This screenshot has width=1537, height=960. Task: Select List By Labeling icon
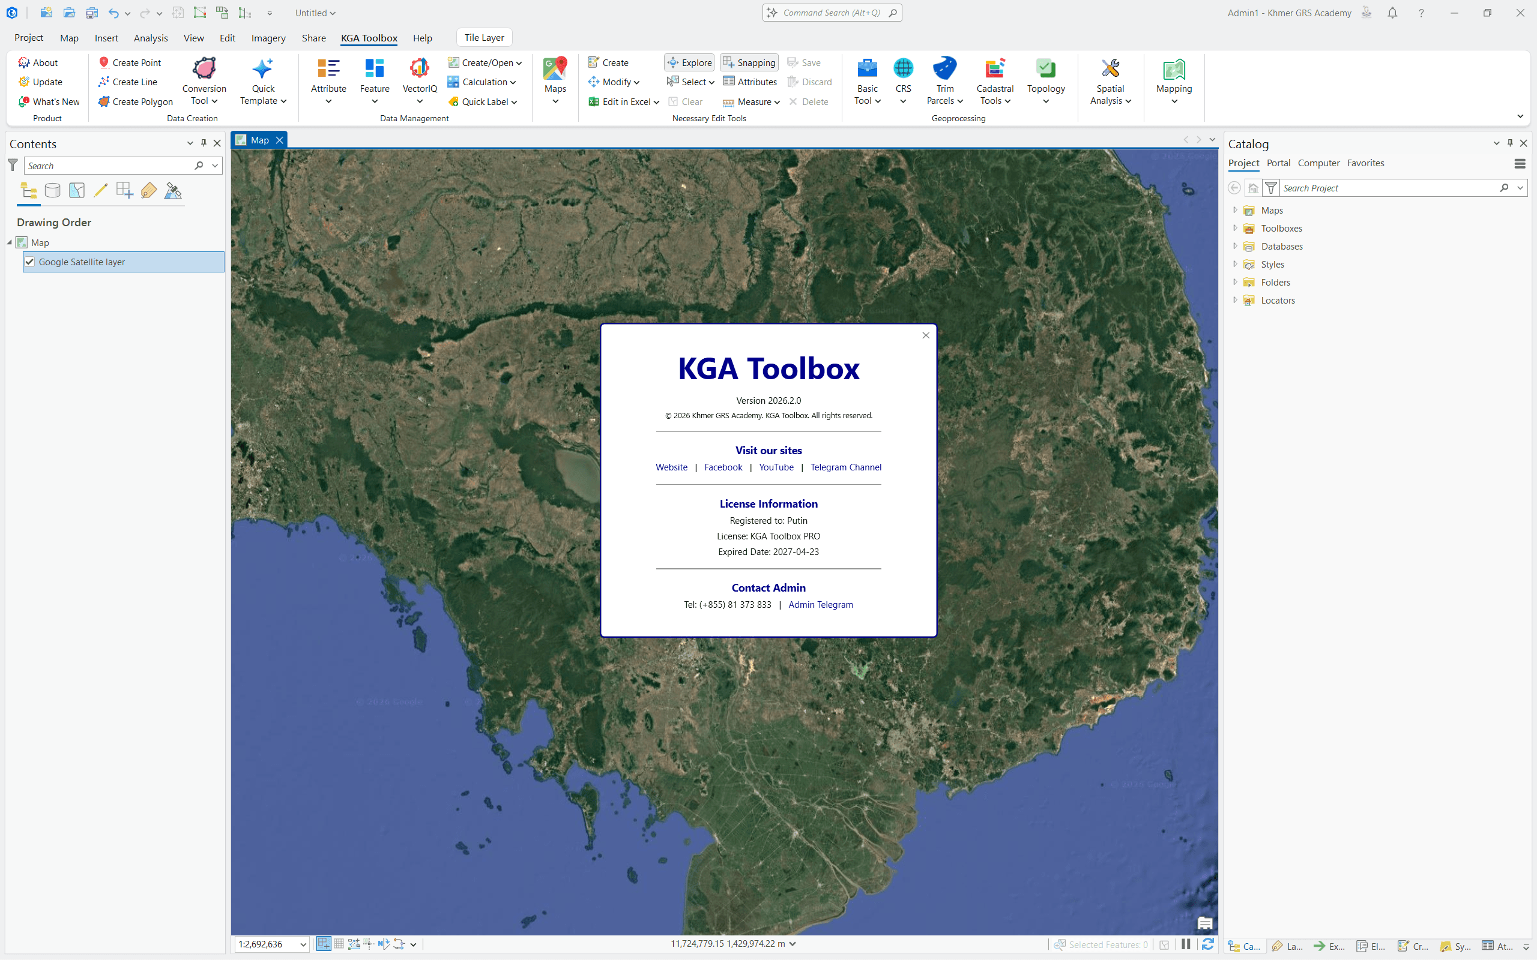[x=149, y=190]
